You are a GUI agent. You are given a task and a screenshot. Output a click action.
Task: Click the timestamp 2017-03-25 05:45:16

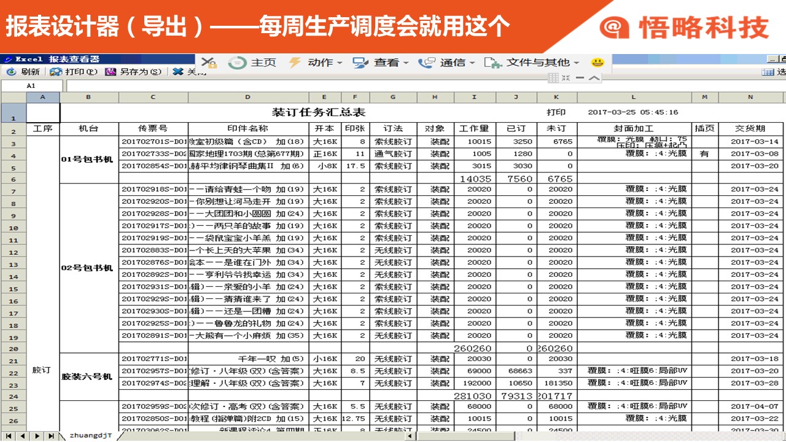632,112
